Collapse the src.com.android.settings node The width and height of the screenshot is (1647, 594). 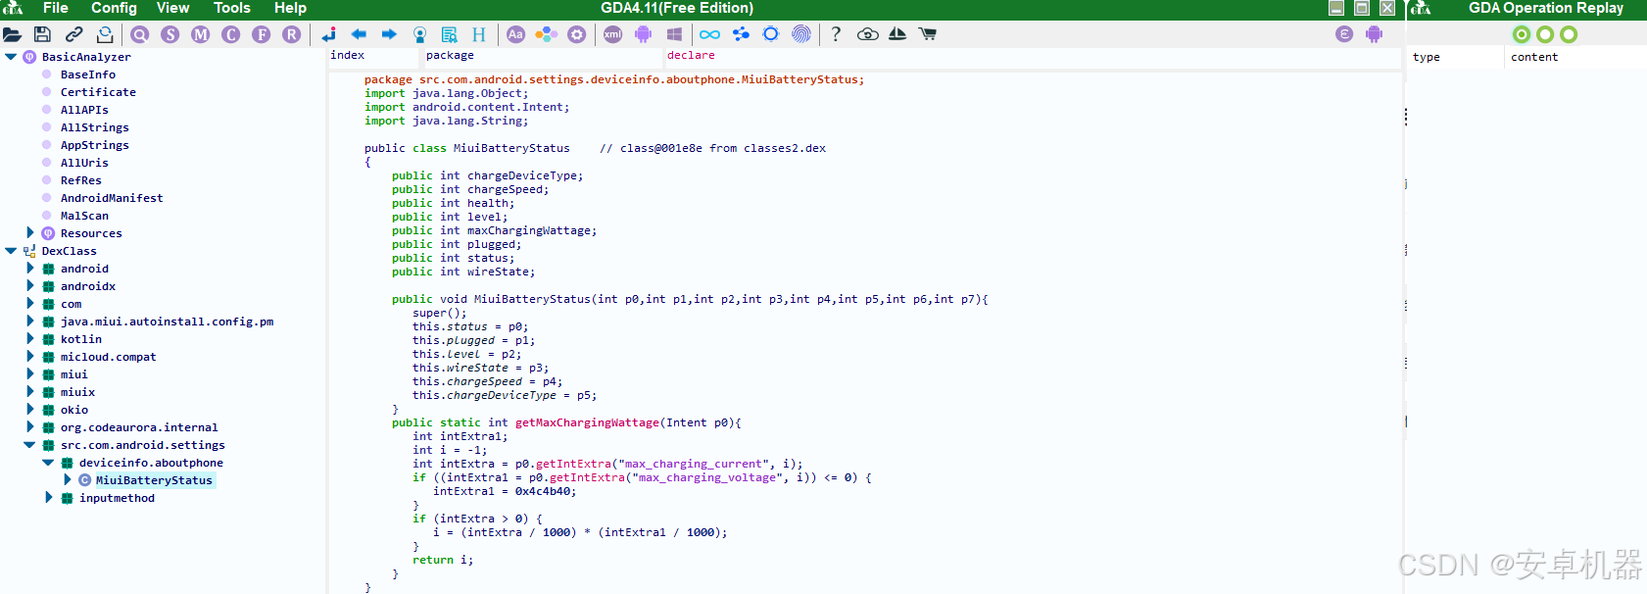coord(29,445)
